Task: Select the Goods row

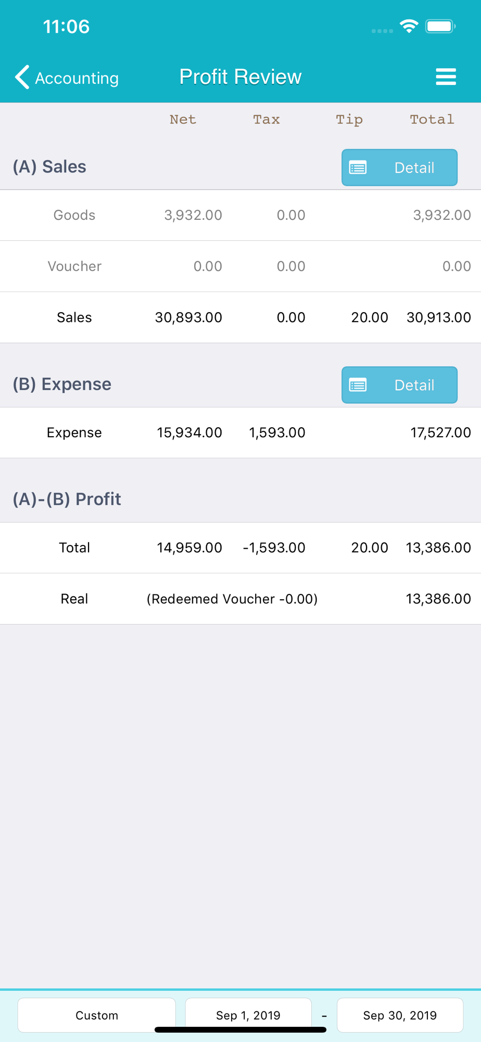Action: point(240,215)
